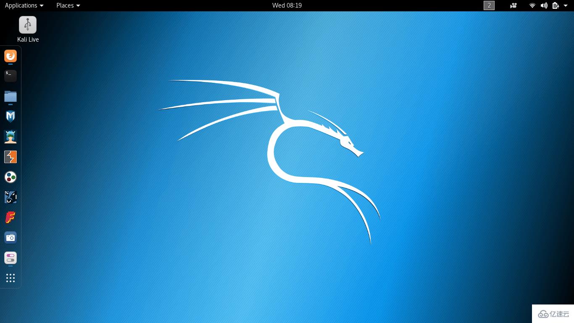The width and height of the screenshot is (574, 323).
Task: Open the Wed 08:19 clock calendar
Action: pyautogui.click(x=287, y=5)
